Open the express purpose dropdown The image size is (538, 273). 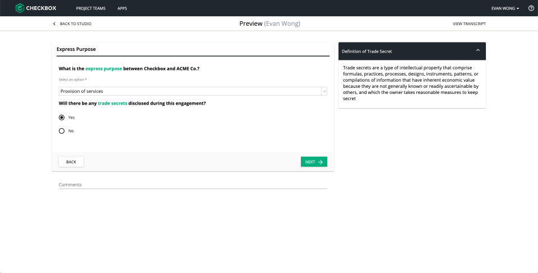(193, 91)
